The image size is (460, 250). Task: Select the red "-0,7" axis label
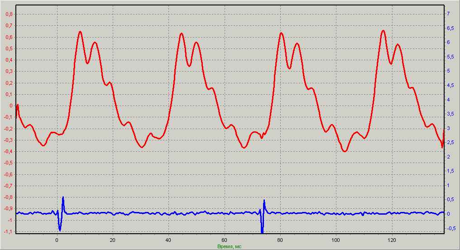click(9, 186)
